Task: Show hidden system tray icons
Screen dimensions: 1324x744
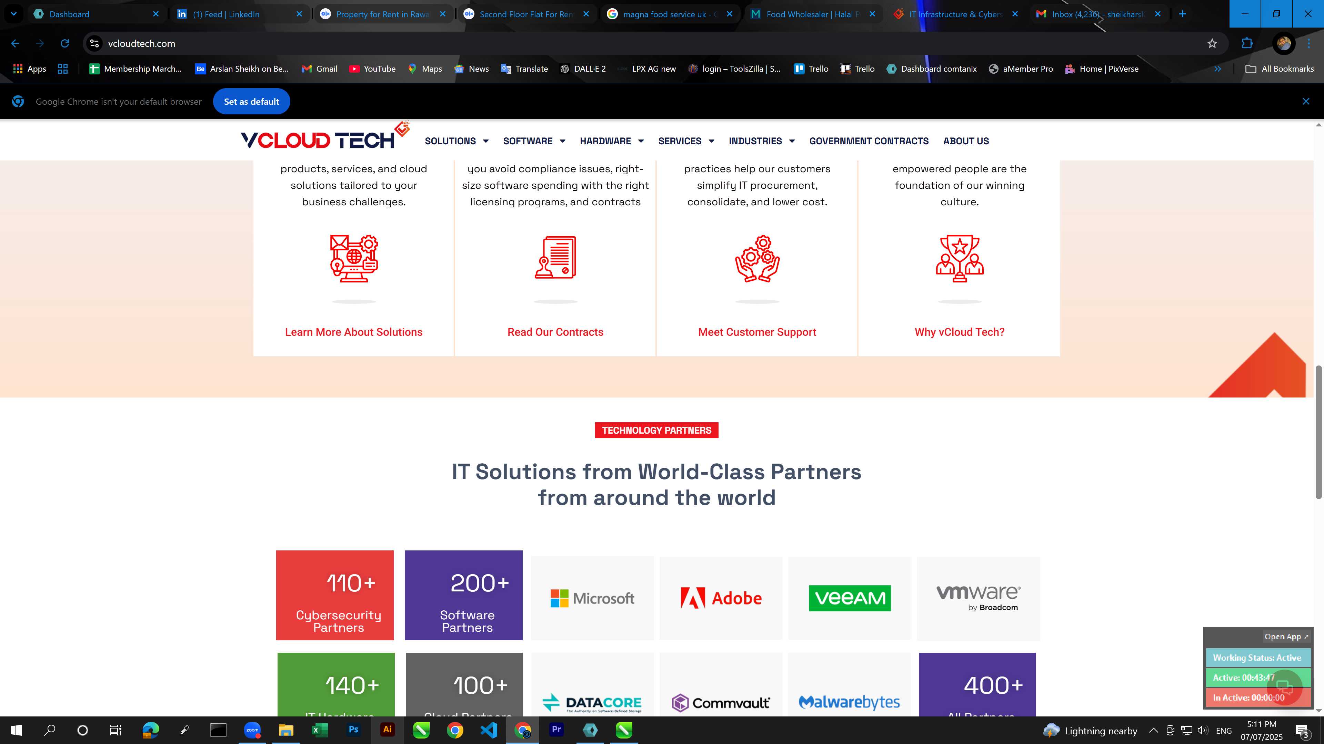Action: point(1153,730)
